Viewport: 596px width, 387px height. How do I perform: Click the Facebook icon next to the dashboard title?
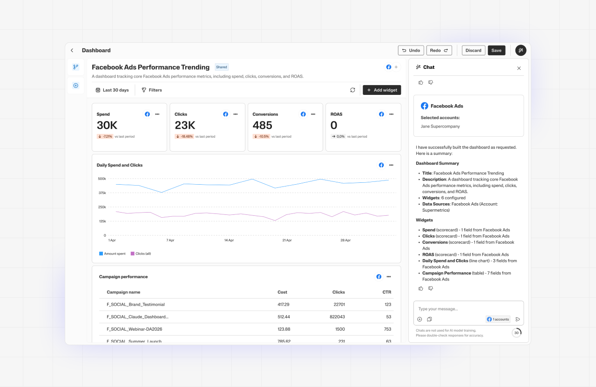[389, 67]
